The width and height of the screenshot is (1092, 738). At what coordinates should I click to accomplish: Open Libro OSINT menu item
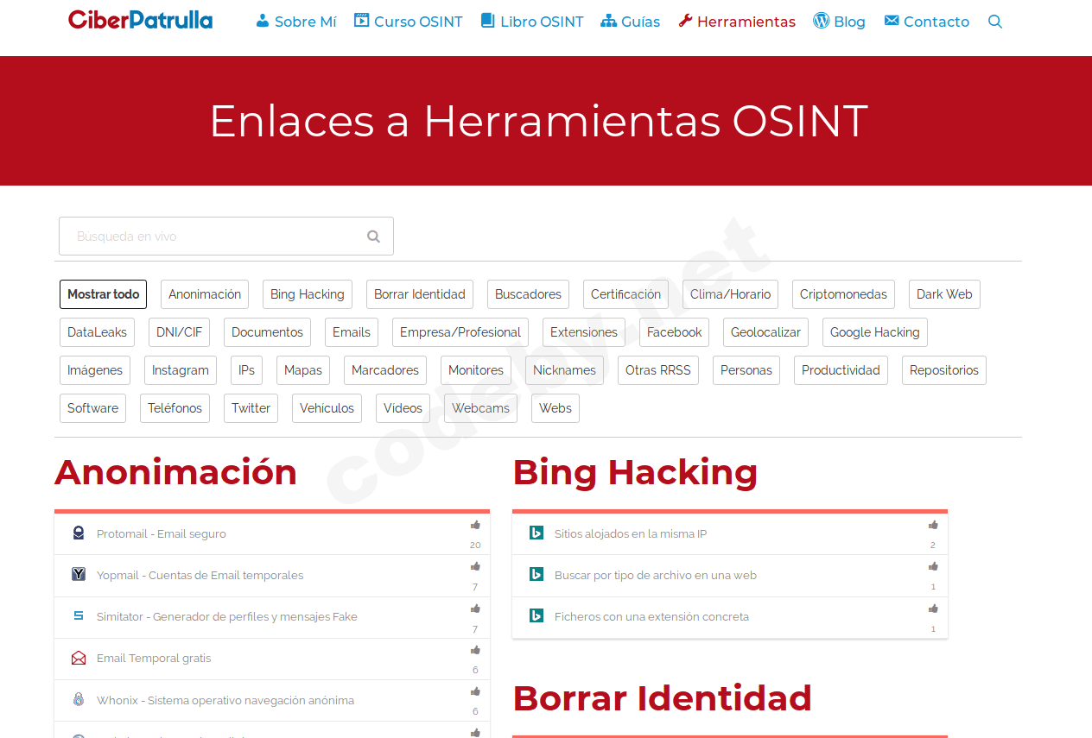click(532, 22)
